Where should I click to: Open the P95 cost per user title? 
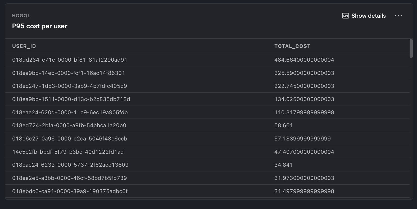click(40, 26)
